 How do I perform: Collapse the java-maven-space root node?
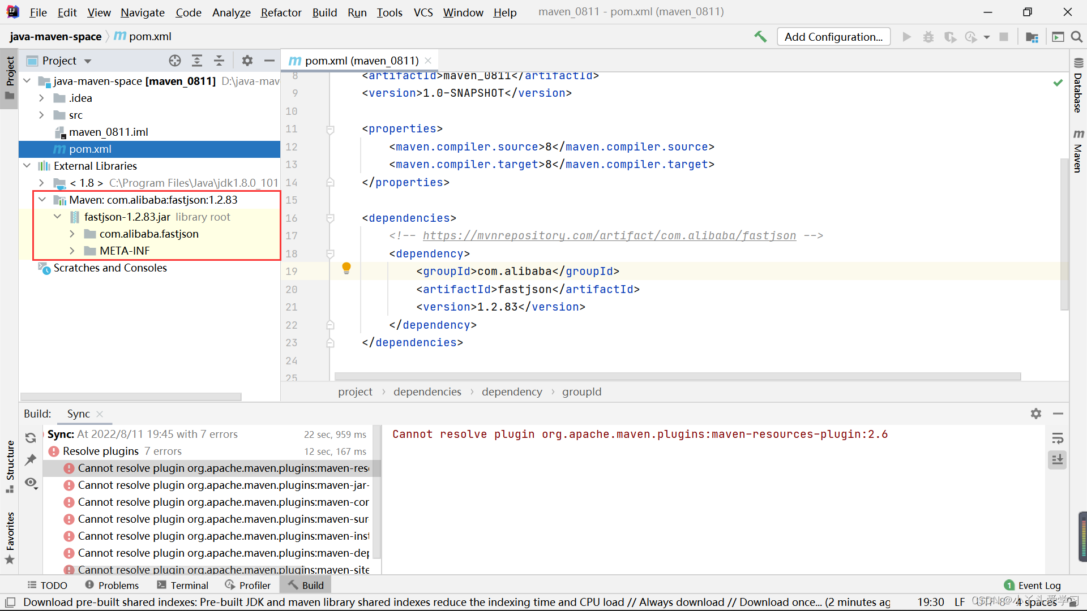click(27, 81)
